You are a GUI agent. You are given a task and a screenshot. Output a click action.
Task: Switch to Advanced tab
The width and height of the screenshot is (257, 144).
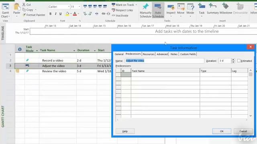(x=162, y=54)
